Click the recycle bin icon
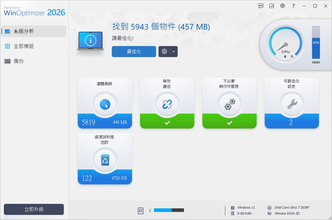Screen dimensions: 332x220 click(105, 160)
